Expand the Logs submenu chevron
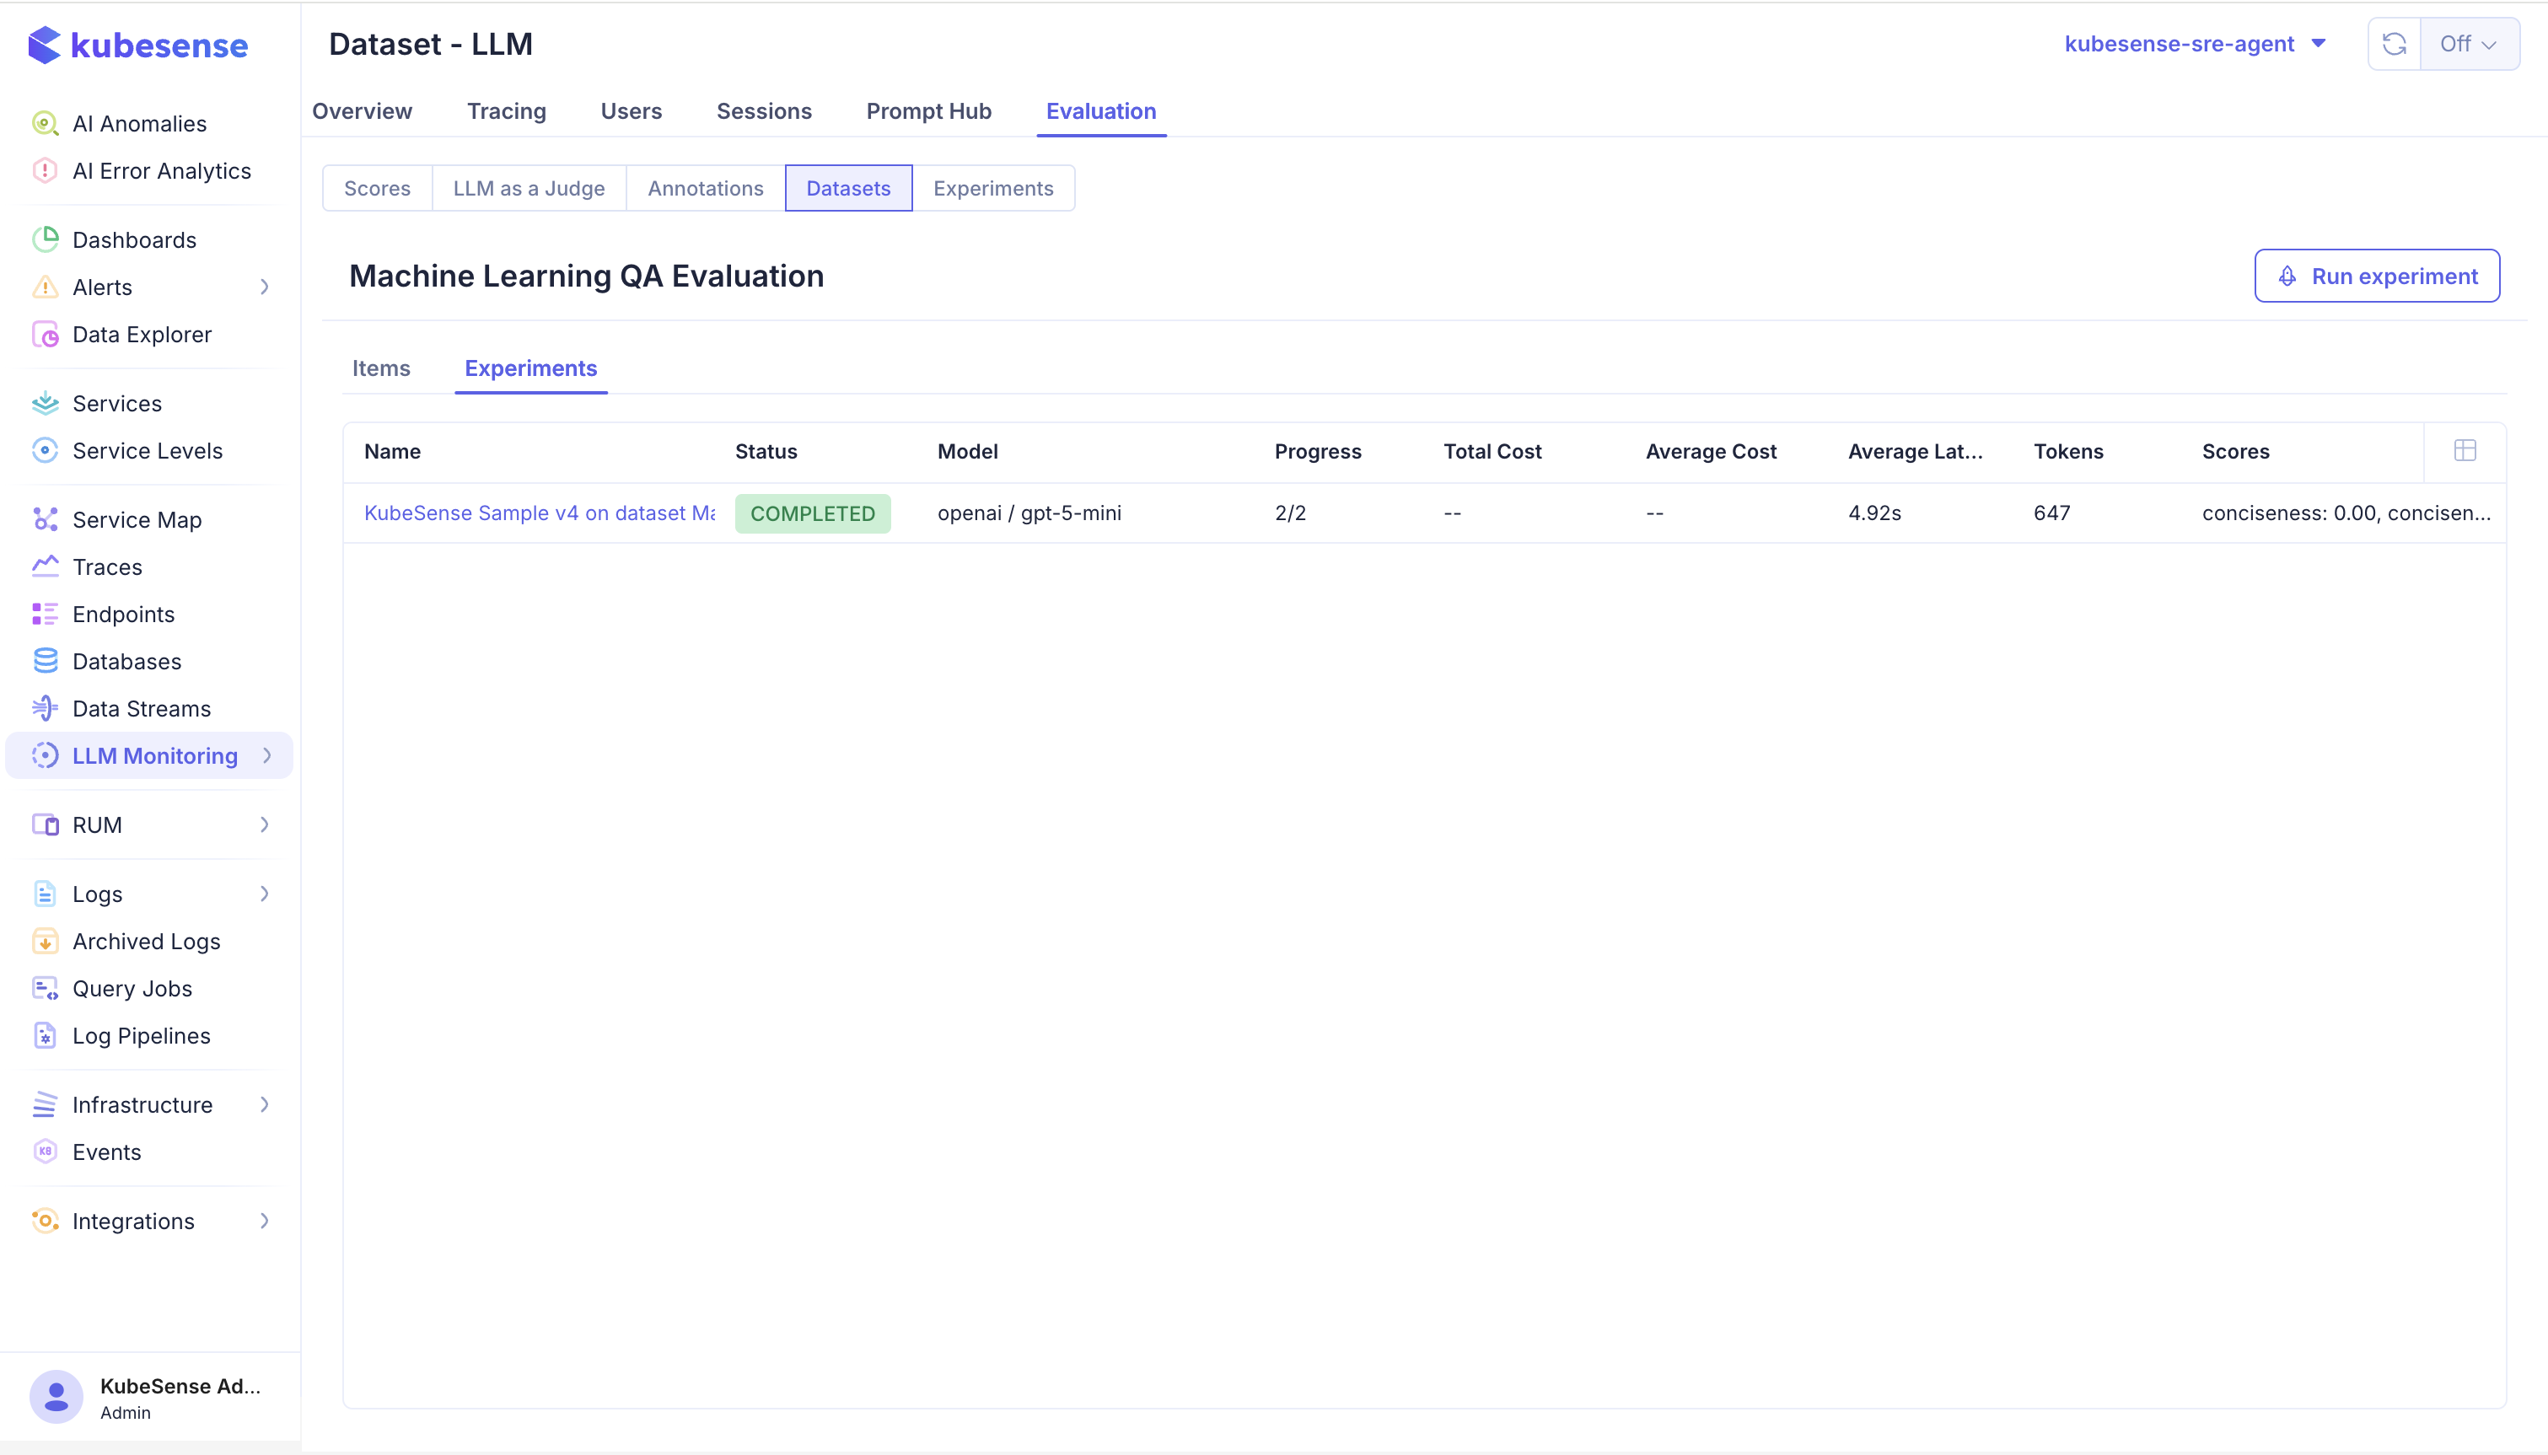 265,894
